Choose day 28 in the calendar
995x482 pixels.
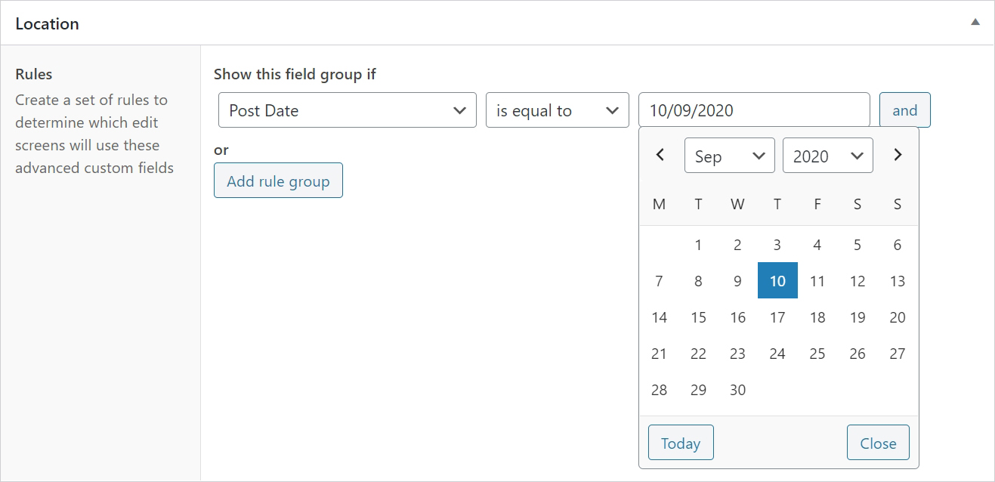coord(659,390)
